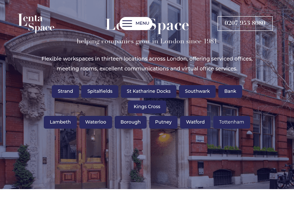Open the Borough location

click(x=131, y=122)
